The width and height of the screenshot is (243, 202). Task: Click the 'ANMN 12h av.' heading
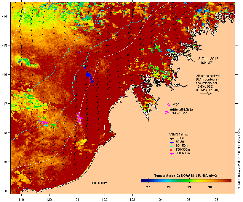click(x=179, y=134)
